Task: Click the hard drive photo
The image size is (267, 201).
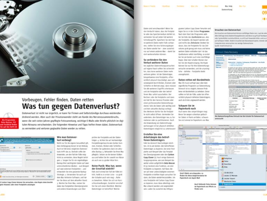Action: (67, 47)
